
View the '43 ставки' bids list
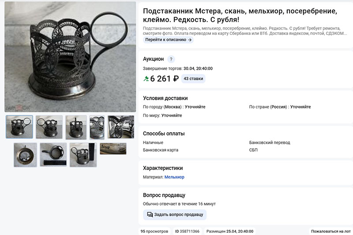[193, 79]
